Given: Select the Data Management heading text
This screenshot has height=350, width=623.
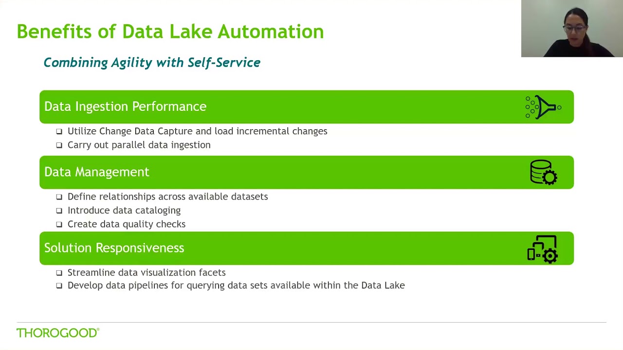Looking at the screenshot, I should [96, 172].
